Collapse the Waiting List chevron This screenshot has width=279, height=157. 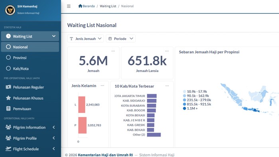pyautogui.click(x=54, y=36)
